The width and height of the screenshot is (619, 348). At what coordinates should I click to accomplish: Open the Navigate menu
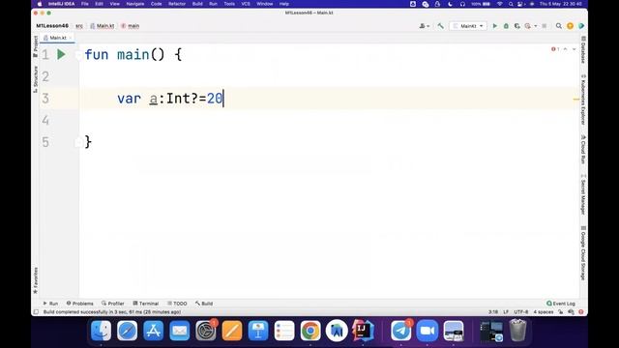coord(135,4)
